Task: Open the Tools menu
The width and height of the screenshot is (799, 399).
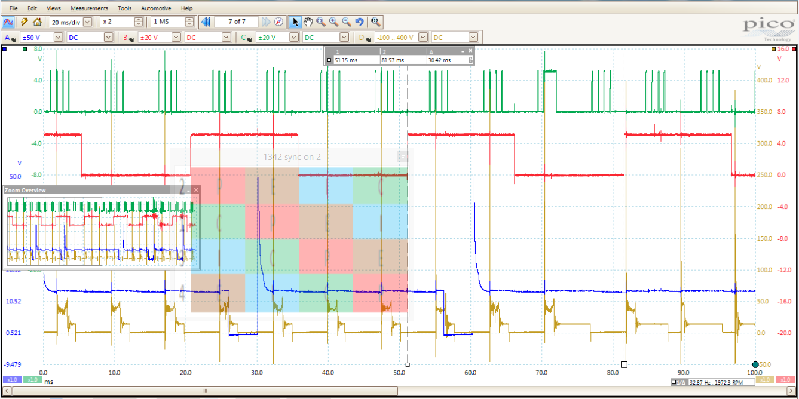Action: pyautogui.click(x=124, y=8)
